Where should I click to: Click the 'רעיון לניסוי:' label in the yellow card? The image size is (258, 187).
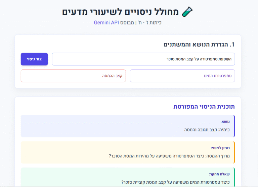(x=220, y=148)
